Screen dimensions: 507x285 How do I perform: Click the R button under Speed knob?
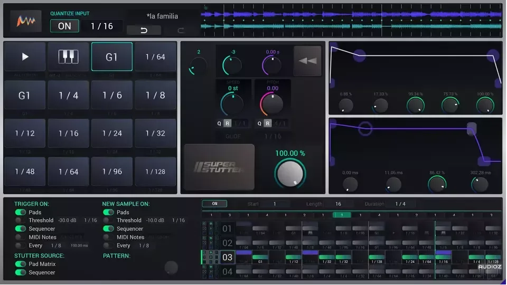click(x=227, y=123)
